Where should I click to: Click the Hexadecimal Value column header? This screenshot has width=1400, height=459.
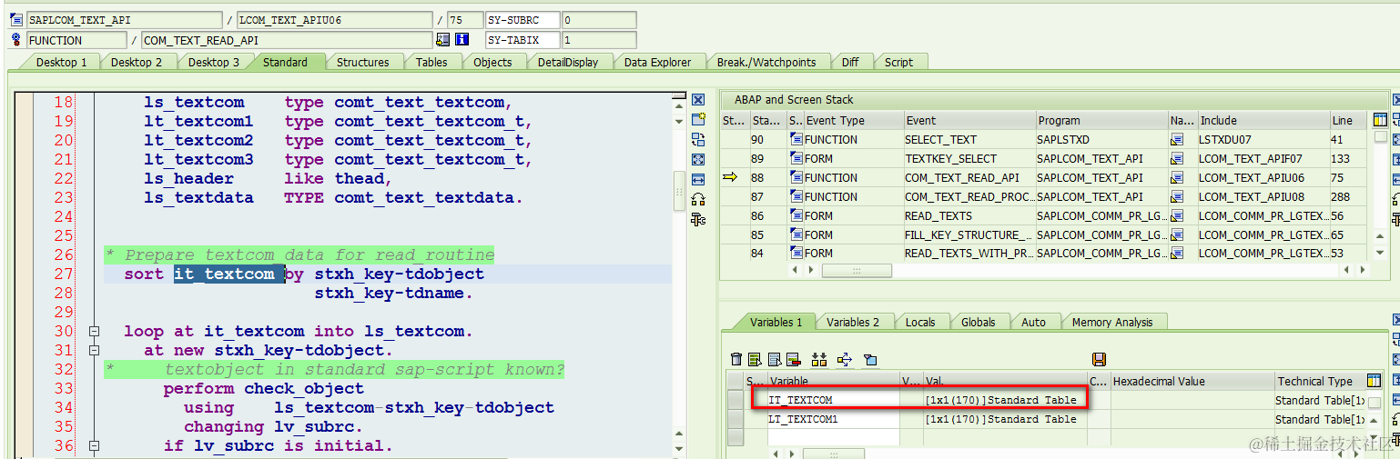point(1192,381)
